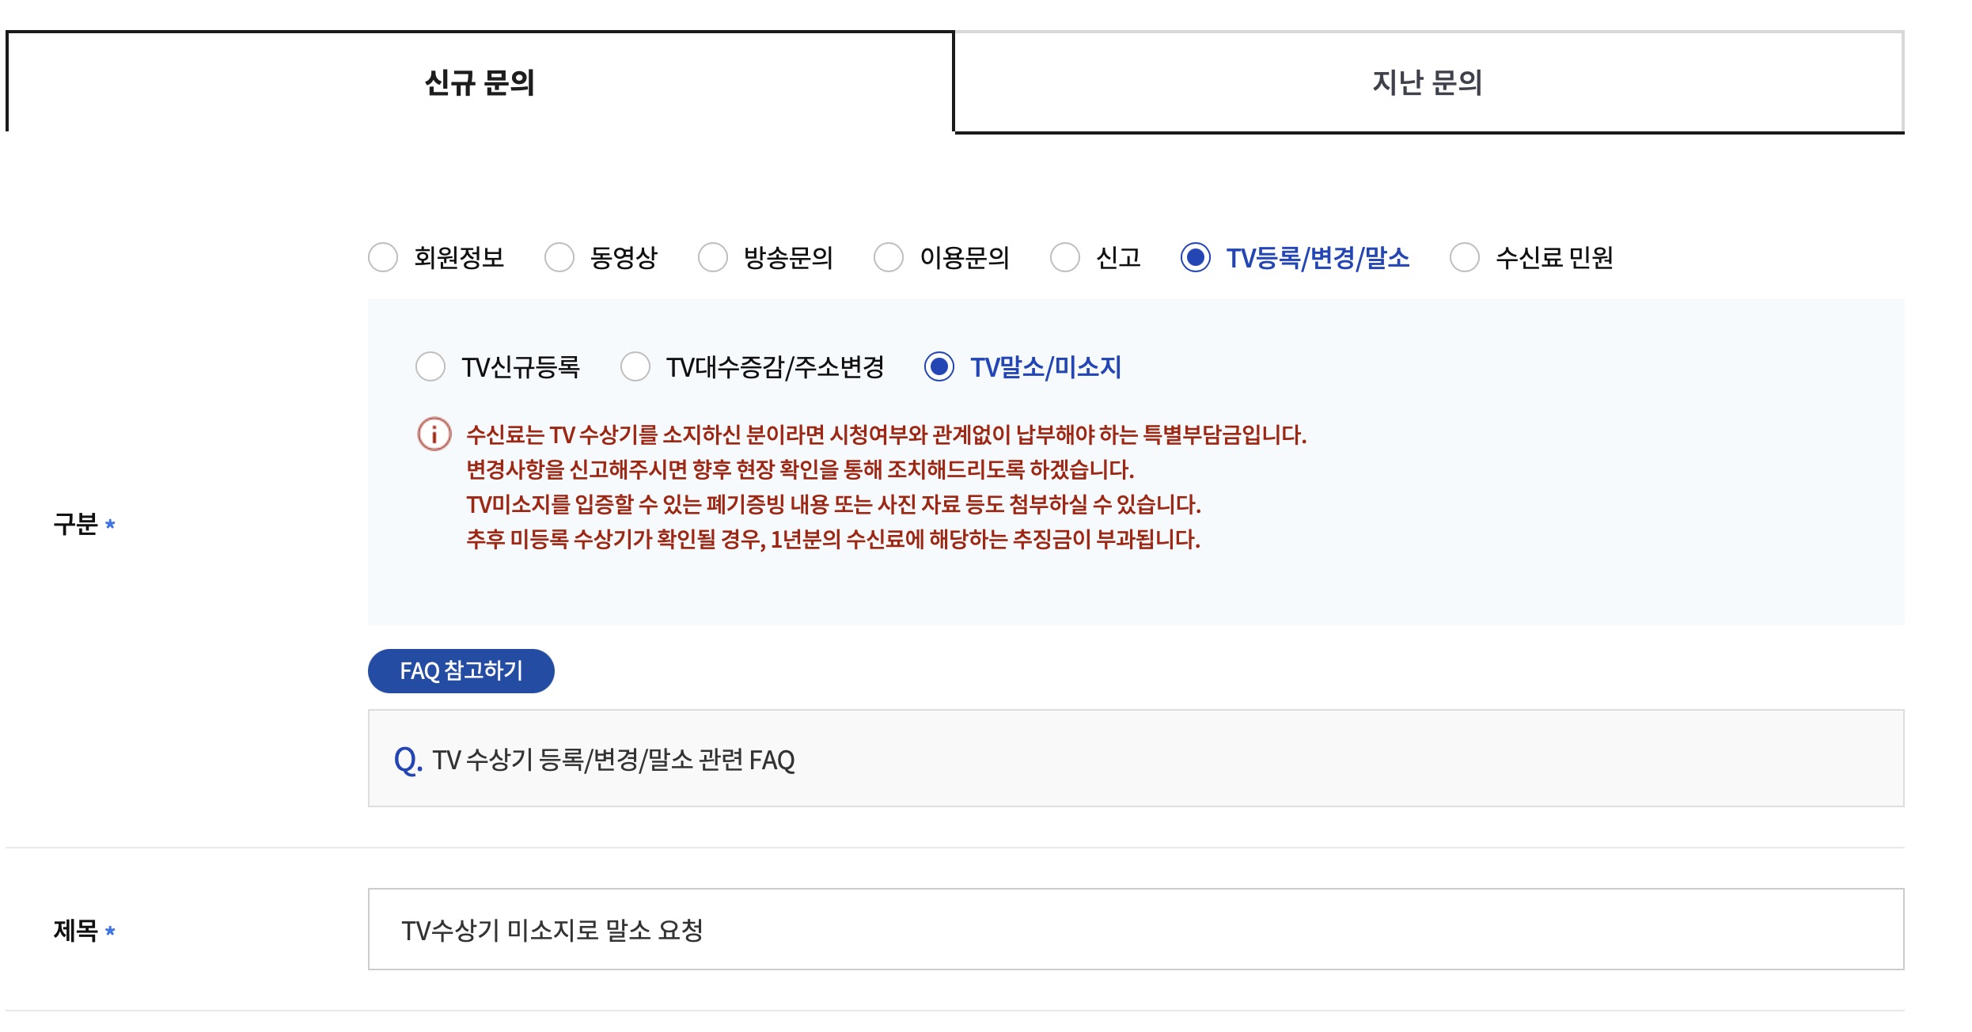The image size is (1972, 1032).
Task: Select the TV신규등록 sub-option
Action: [x=430, y=367]
